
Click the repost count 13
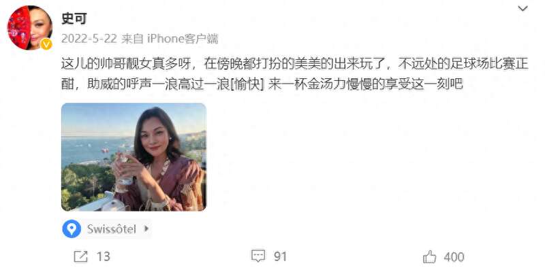[103, 257]
